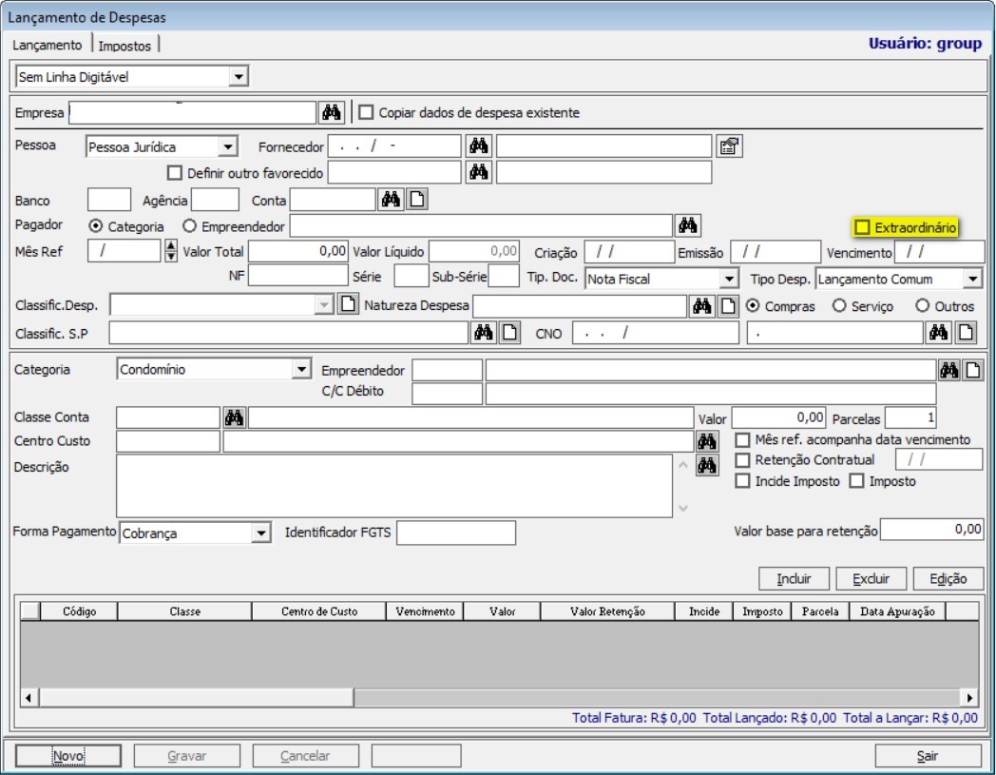Click grid horizontal scrollbar thumb
996x775 pixels.
tap(197, 697)
